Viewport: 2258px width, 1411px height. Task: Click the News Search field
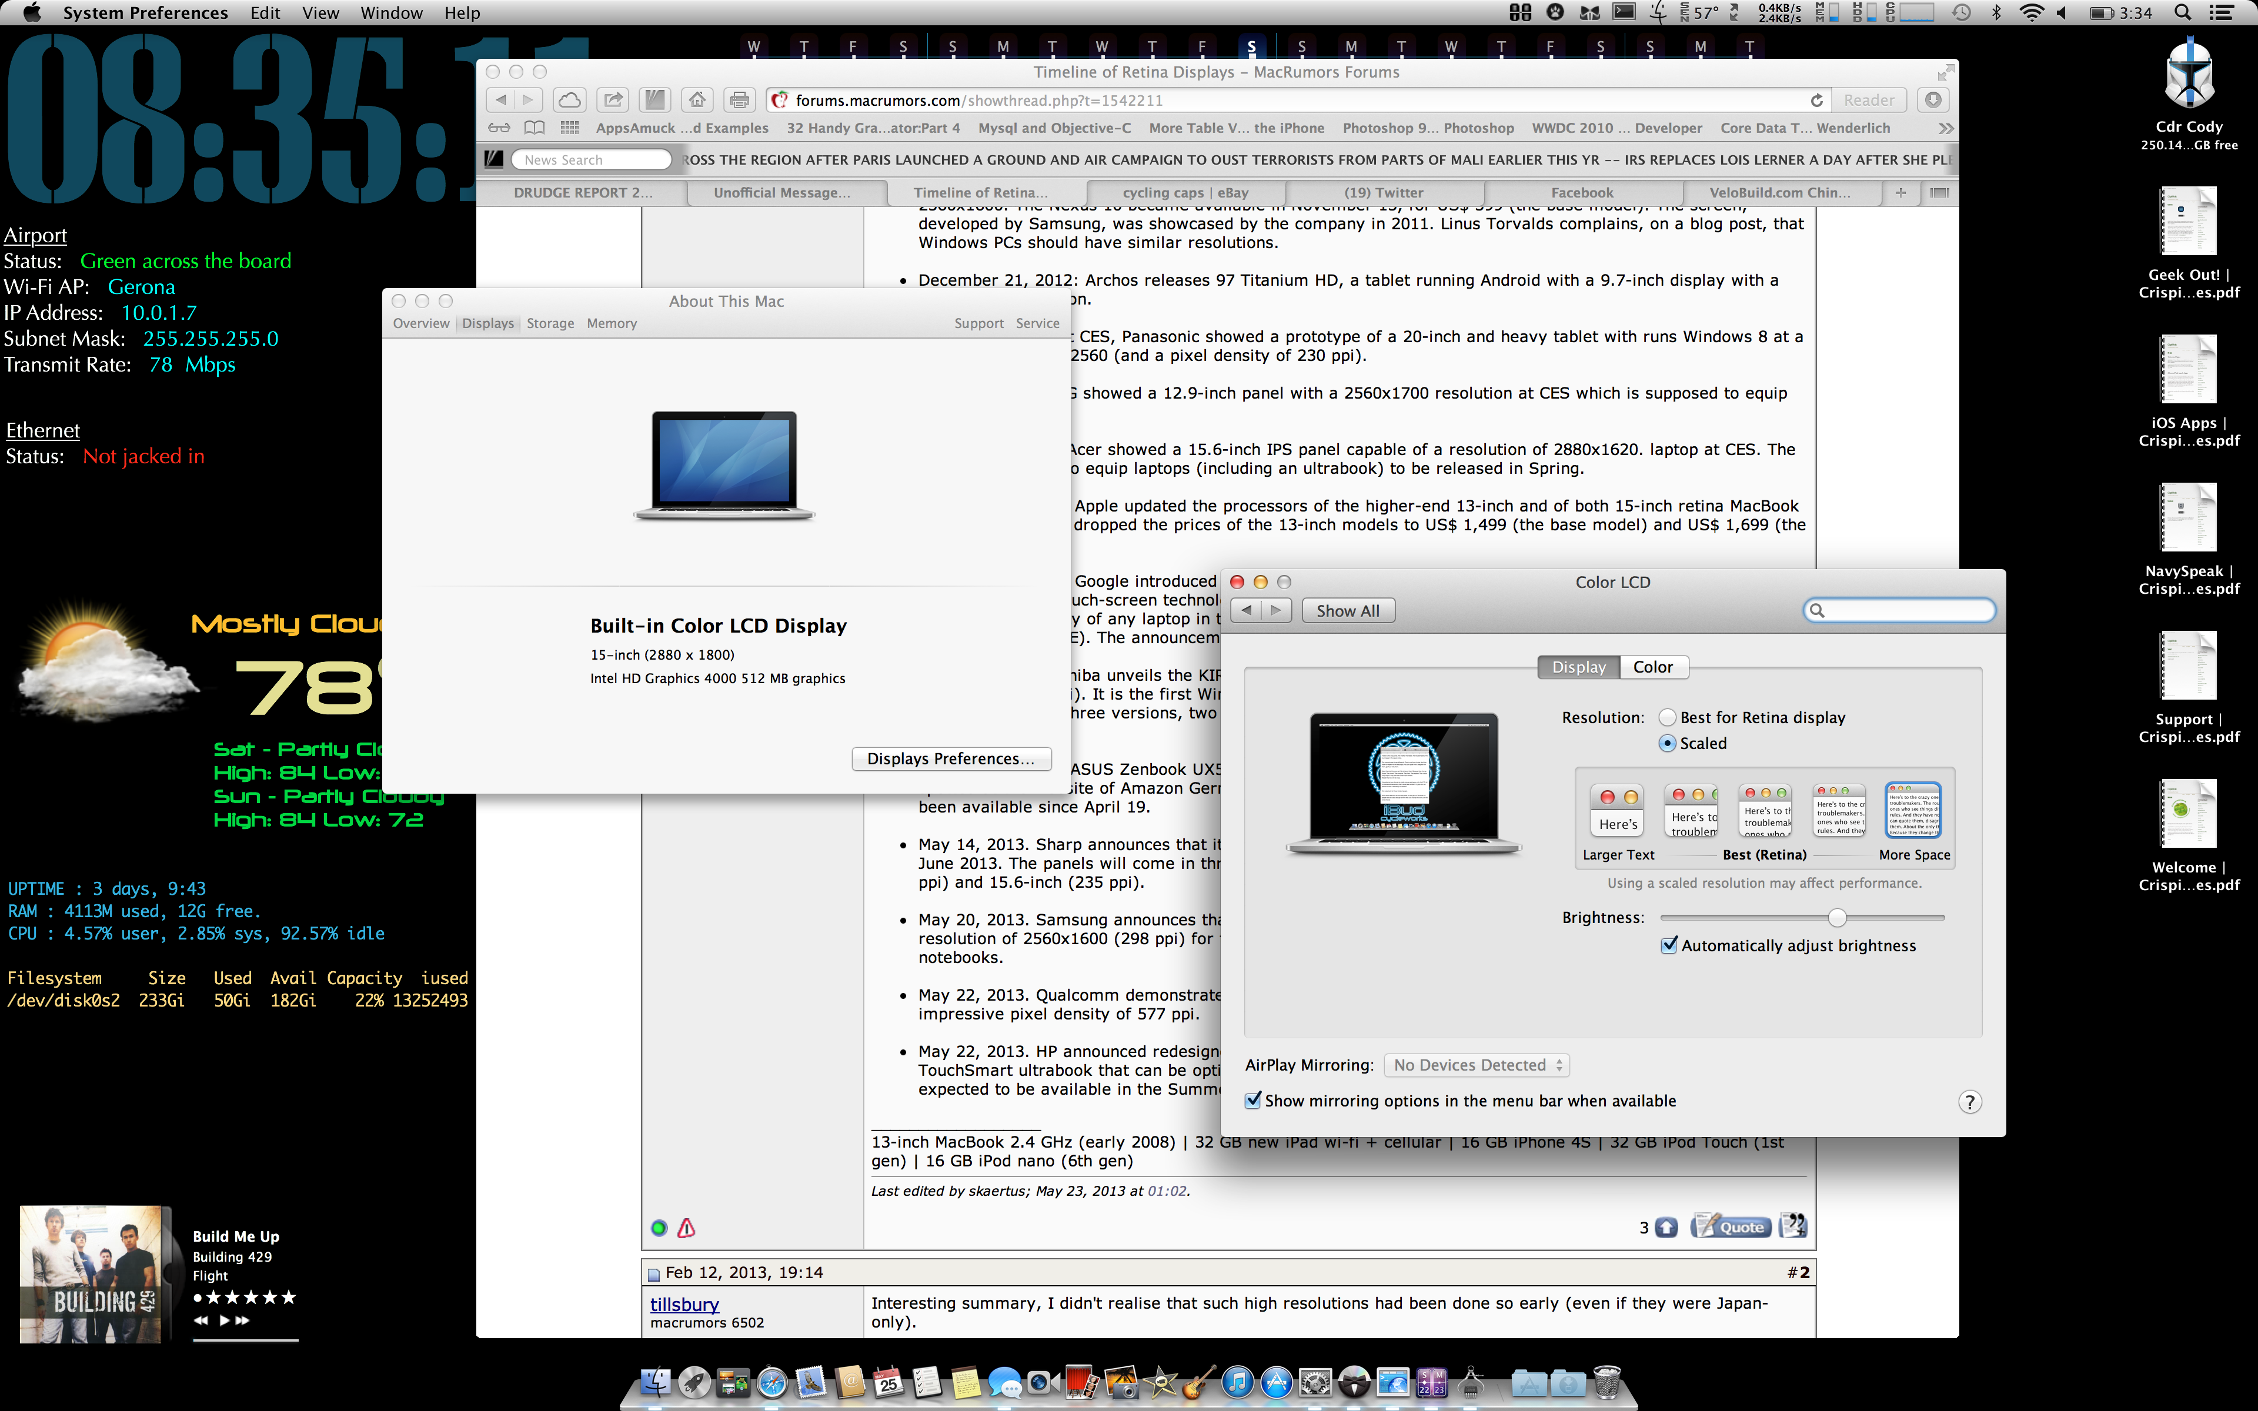click(590, 159)
